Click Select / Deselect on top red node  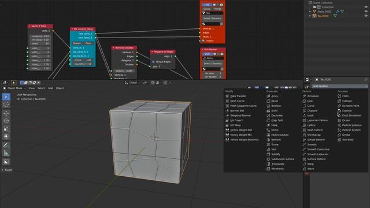[x=212, y=18]
